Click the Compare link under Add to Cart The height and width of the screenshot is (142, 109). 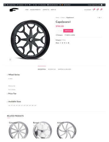tap(59, 35)
